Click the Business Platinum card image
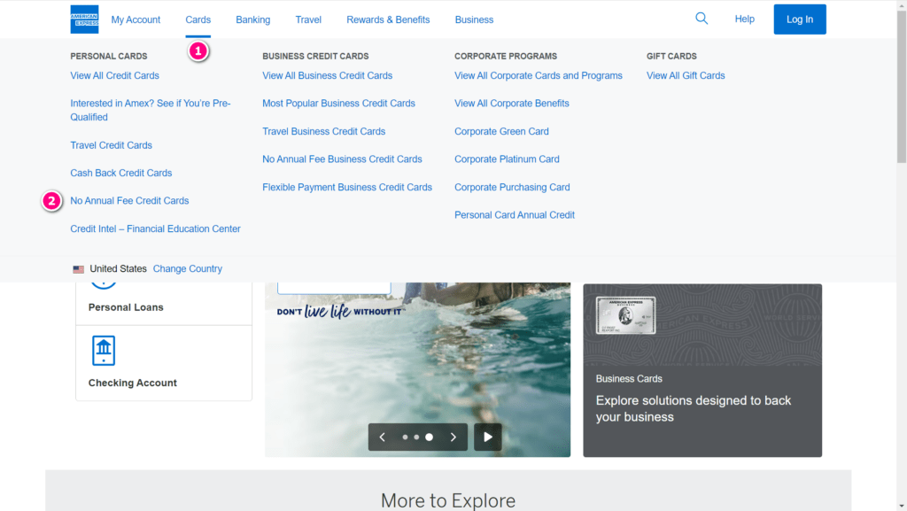The image size is (907, 511). [626, 315]
